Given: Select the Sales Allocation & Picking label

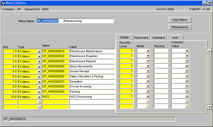Looking at the screenshot, I should (92, 77).
